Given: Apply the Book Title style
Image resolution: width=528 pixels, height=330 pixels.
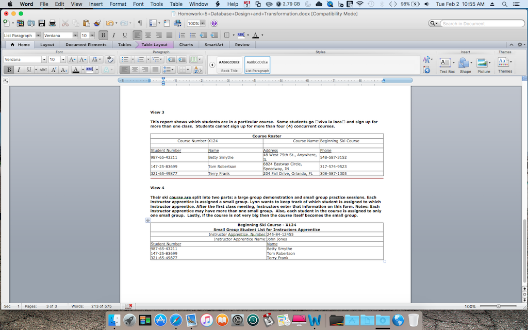Looking at the screenshot, I should coord(229,64).
